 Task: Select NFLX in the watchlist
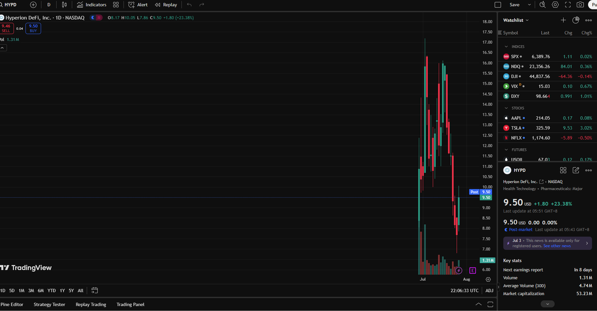coord(547,138)
